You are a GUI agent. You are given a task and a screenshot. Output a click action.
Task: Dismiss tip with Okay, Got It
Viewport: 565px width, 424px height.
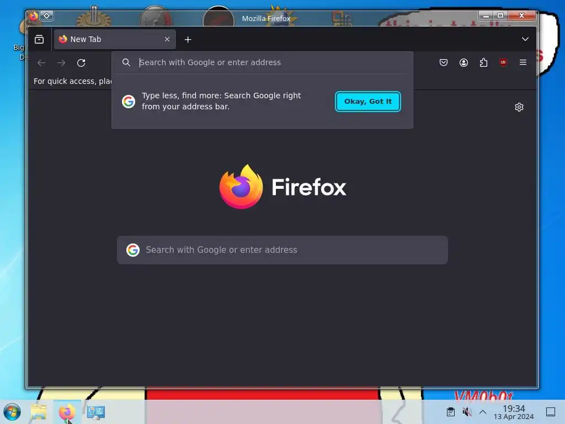[x=368, y=102]
